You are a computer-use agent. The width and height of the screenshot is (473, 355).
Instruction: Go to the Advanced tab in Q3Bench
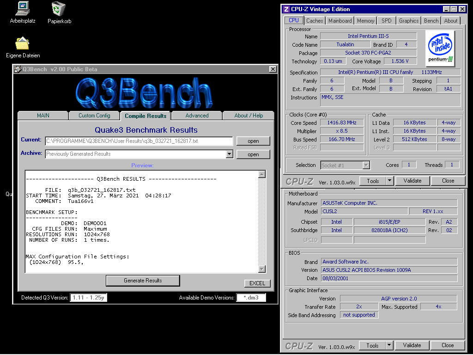[x=197, y=116]
